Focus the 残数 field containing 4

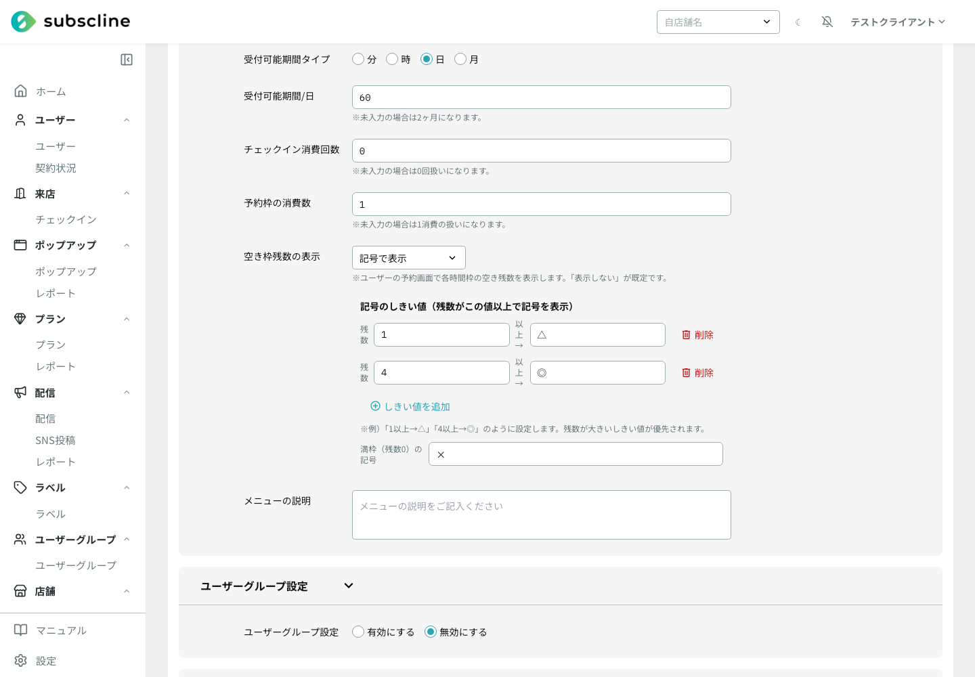pyautogui.click(x=441, y=372)
